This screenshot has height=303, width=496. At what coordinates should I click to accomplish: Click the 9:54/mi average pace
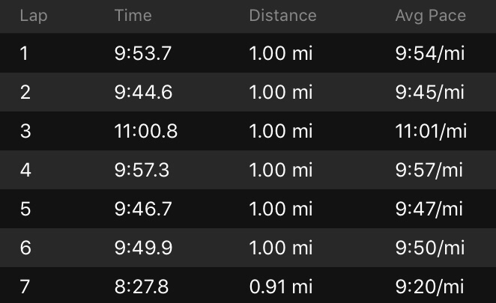(x=429, y=54)
